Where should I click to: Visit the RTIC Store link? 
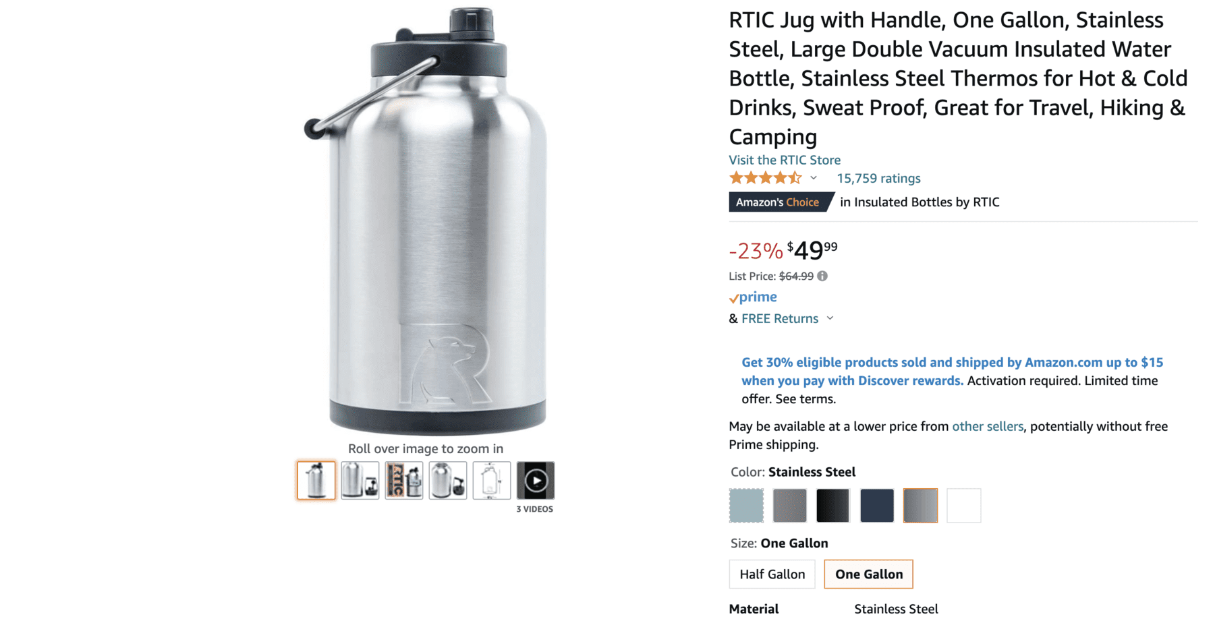(785, 160)
